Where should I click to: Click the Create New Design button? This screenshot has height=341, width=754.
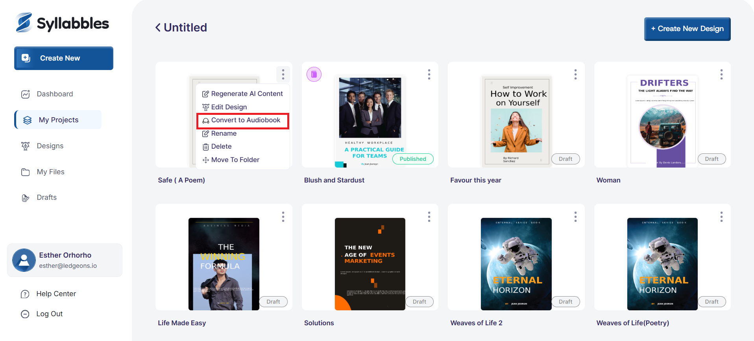click(x=687, y=29)
